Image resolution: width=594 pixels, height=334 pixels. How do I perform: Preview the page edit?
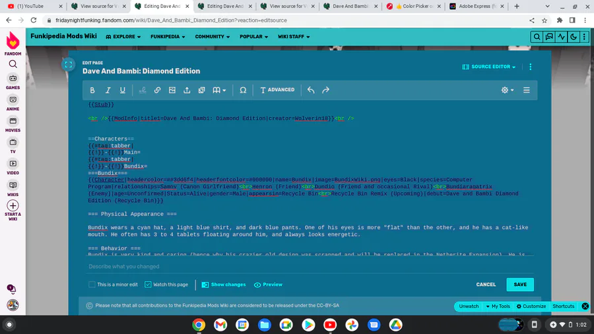[x=268, y=284]
